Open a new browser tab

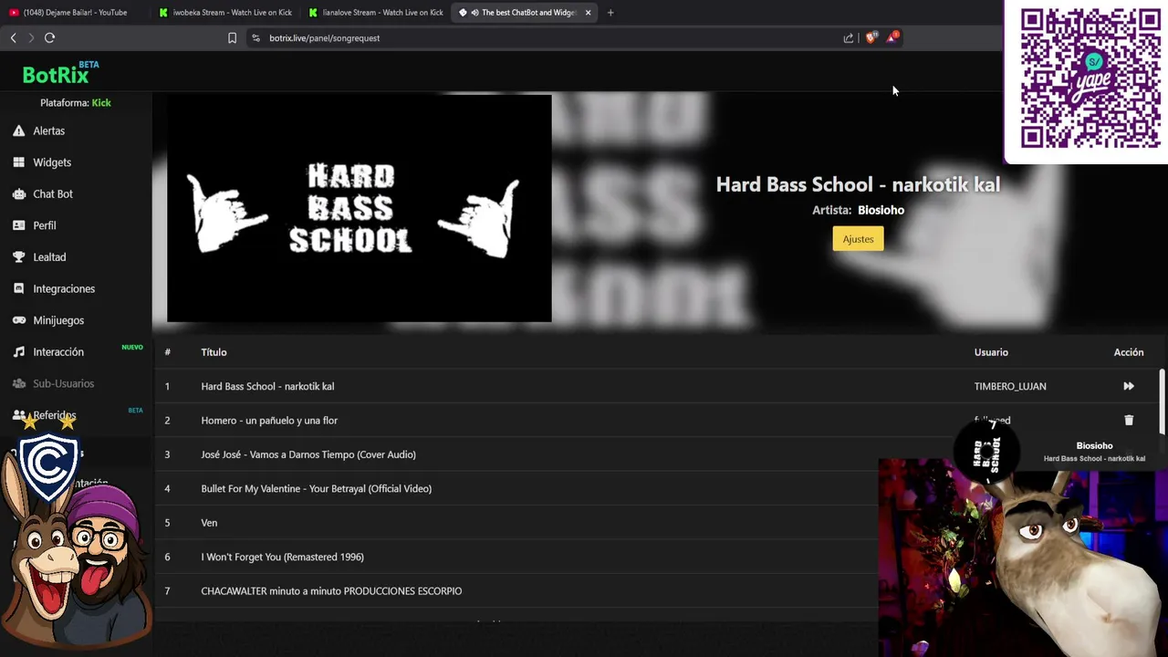(x=610, y=13)
